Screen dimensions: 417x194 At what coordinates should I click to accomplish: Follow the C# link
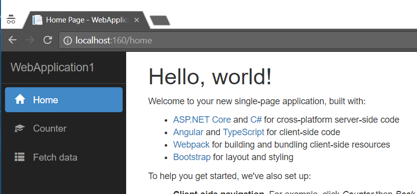(256, 120)
